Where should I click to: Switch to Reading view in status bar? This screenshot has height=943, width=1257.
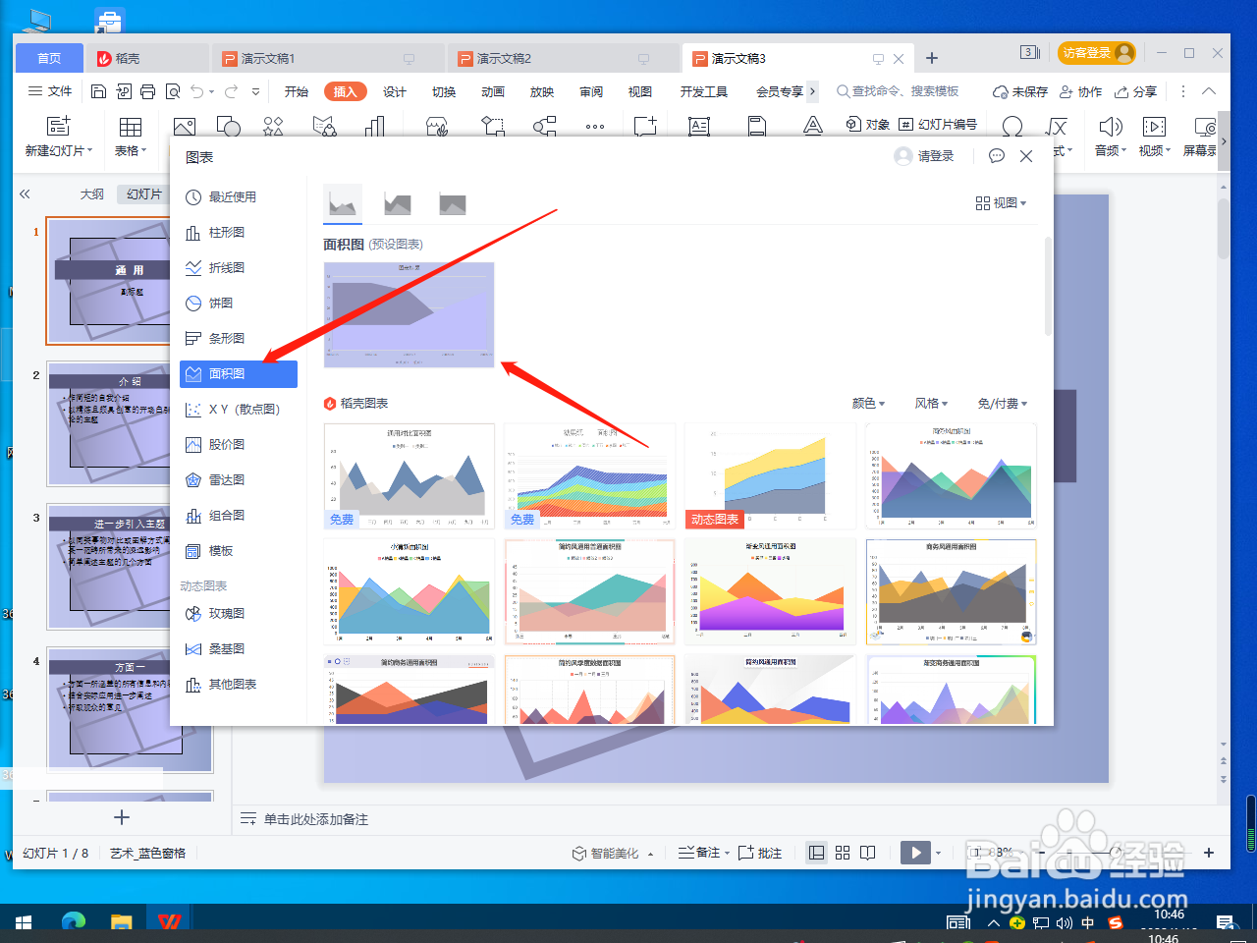point(868,853)
